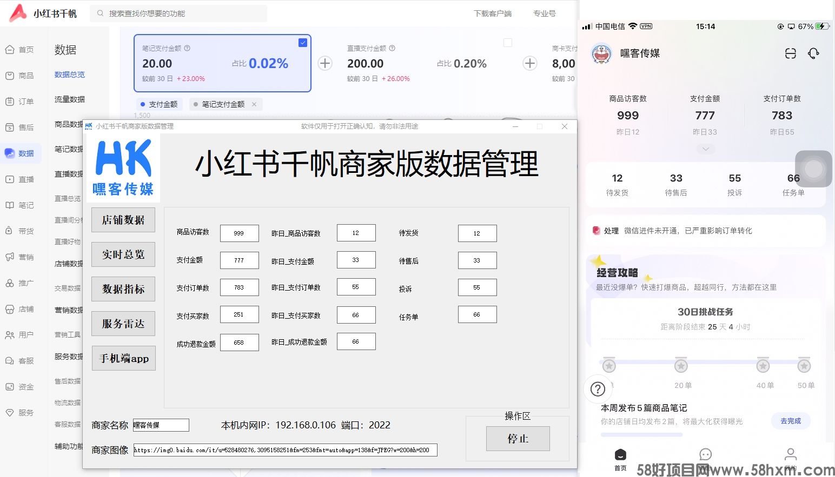Click the 下载客户端 link
Screen dimensions: 835x477
[x=493, y=14]
